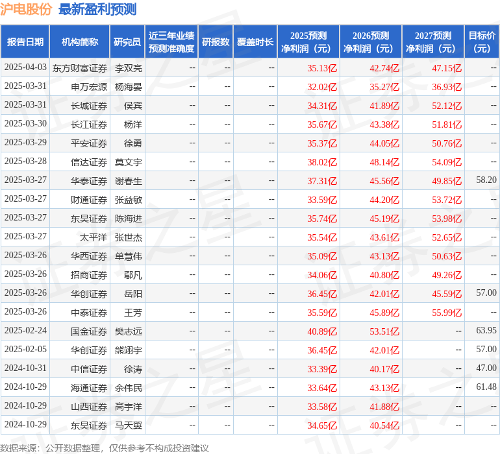The width and height of the screenshot is (500, 454).
Task: Select the 研报数 column header
Action: [x=216, y=42]
